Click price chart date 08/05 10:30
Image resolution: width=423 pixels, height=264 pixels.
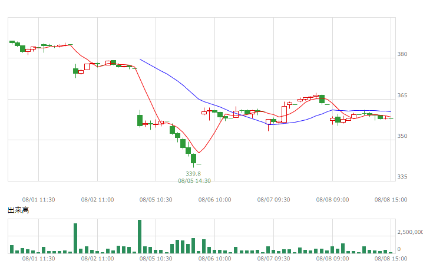point(156,200)
